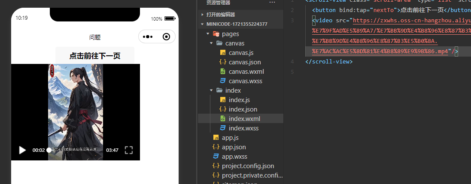
Task: Click the 00:02 elapsed time label
Action: point(39,150)
